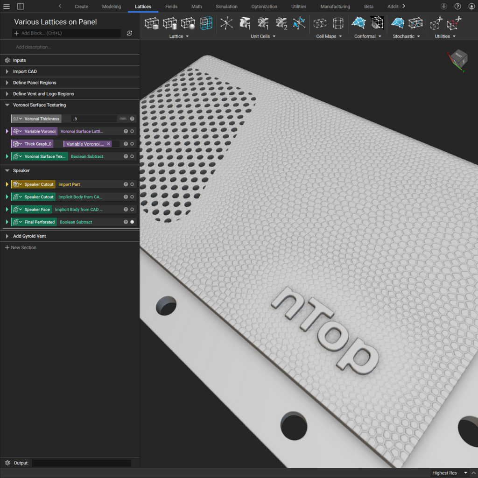Expand the Import CAD section
The height and width of the screenshot is (478, 478).
click(x=7, y=71)
